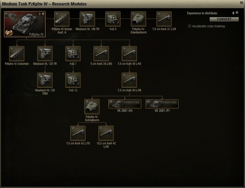The image size is (245, 188).
Task: Click the tank experience star counter
Action: [42, 14]
